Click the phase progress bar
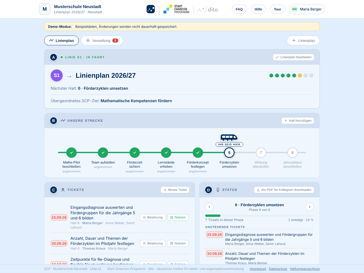Image resolution: width=364 pixels, height=273 pixels. (x=259, y=216)
